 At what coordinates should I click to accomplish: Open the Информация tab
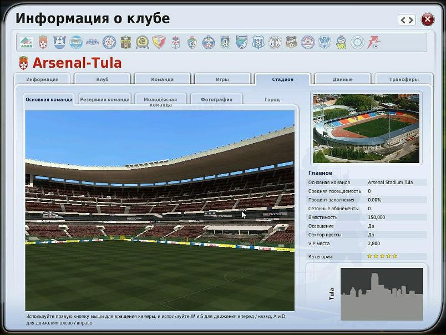[x=42, y=79]
